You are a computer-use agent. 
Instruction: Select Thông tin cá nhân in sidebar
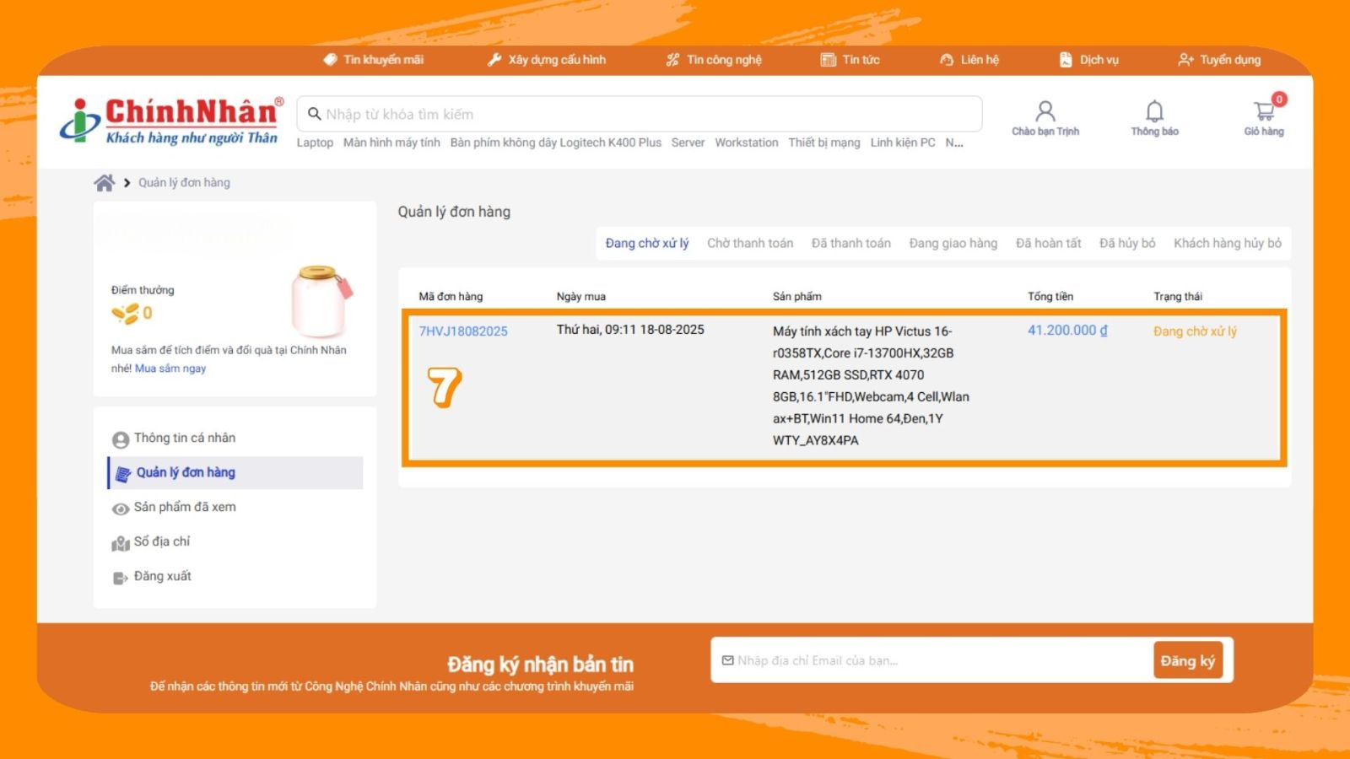tap(185, 438)
